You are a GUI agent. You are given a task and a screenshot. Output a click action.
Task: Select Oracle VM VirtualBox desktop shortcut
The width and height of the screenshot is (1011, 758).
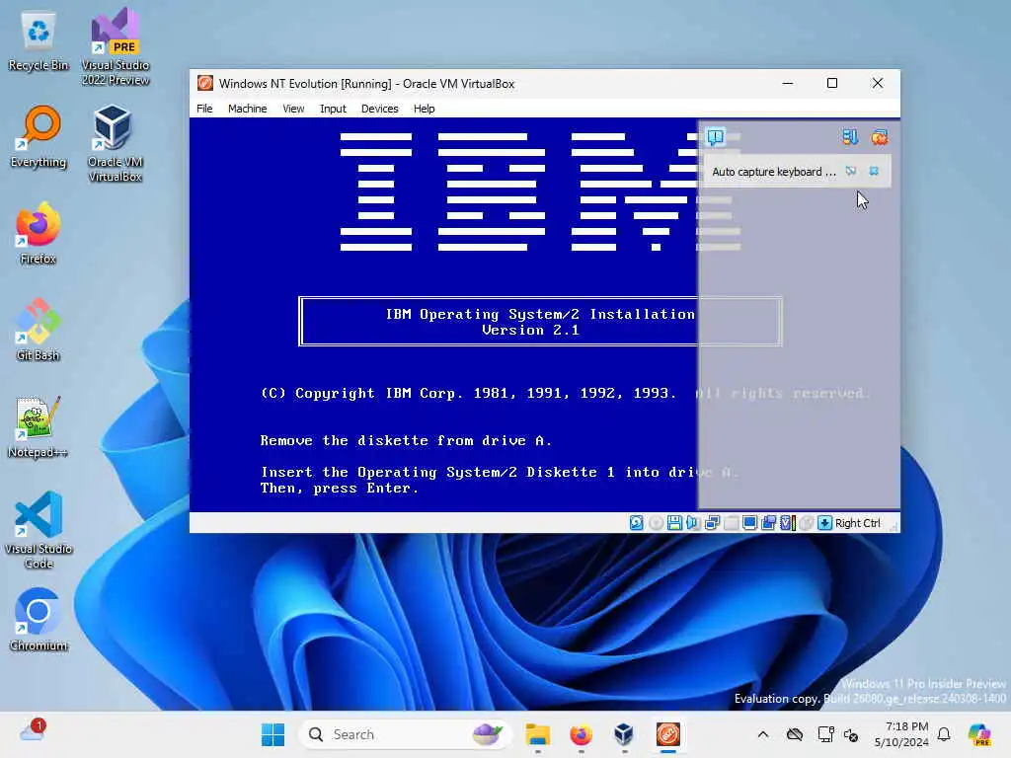115,143
